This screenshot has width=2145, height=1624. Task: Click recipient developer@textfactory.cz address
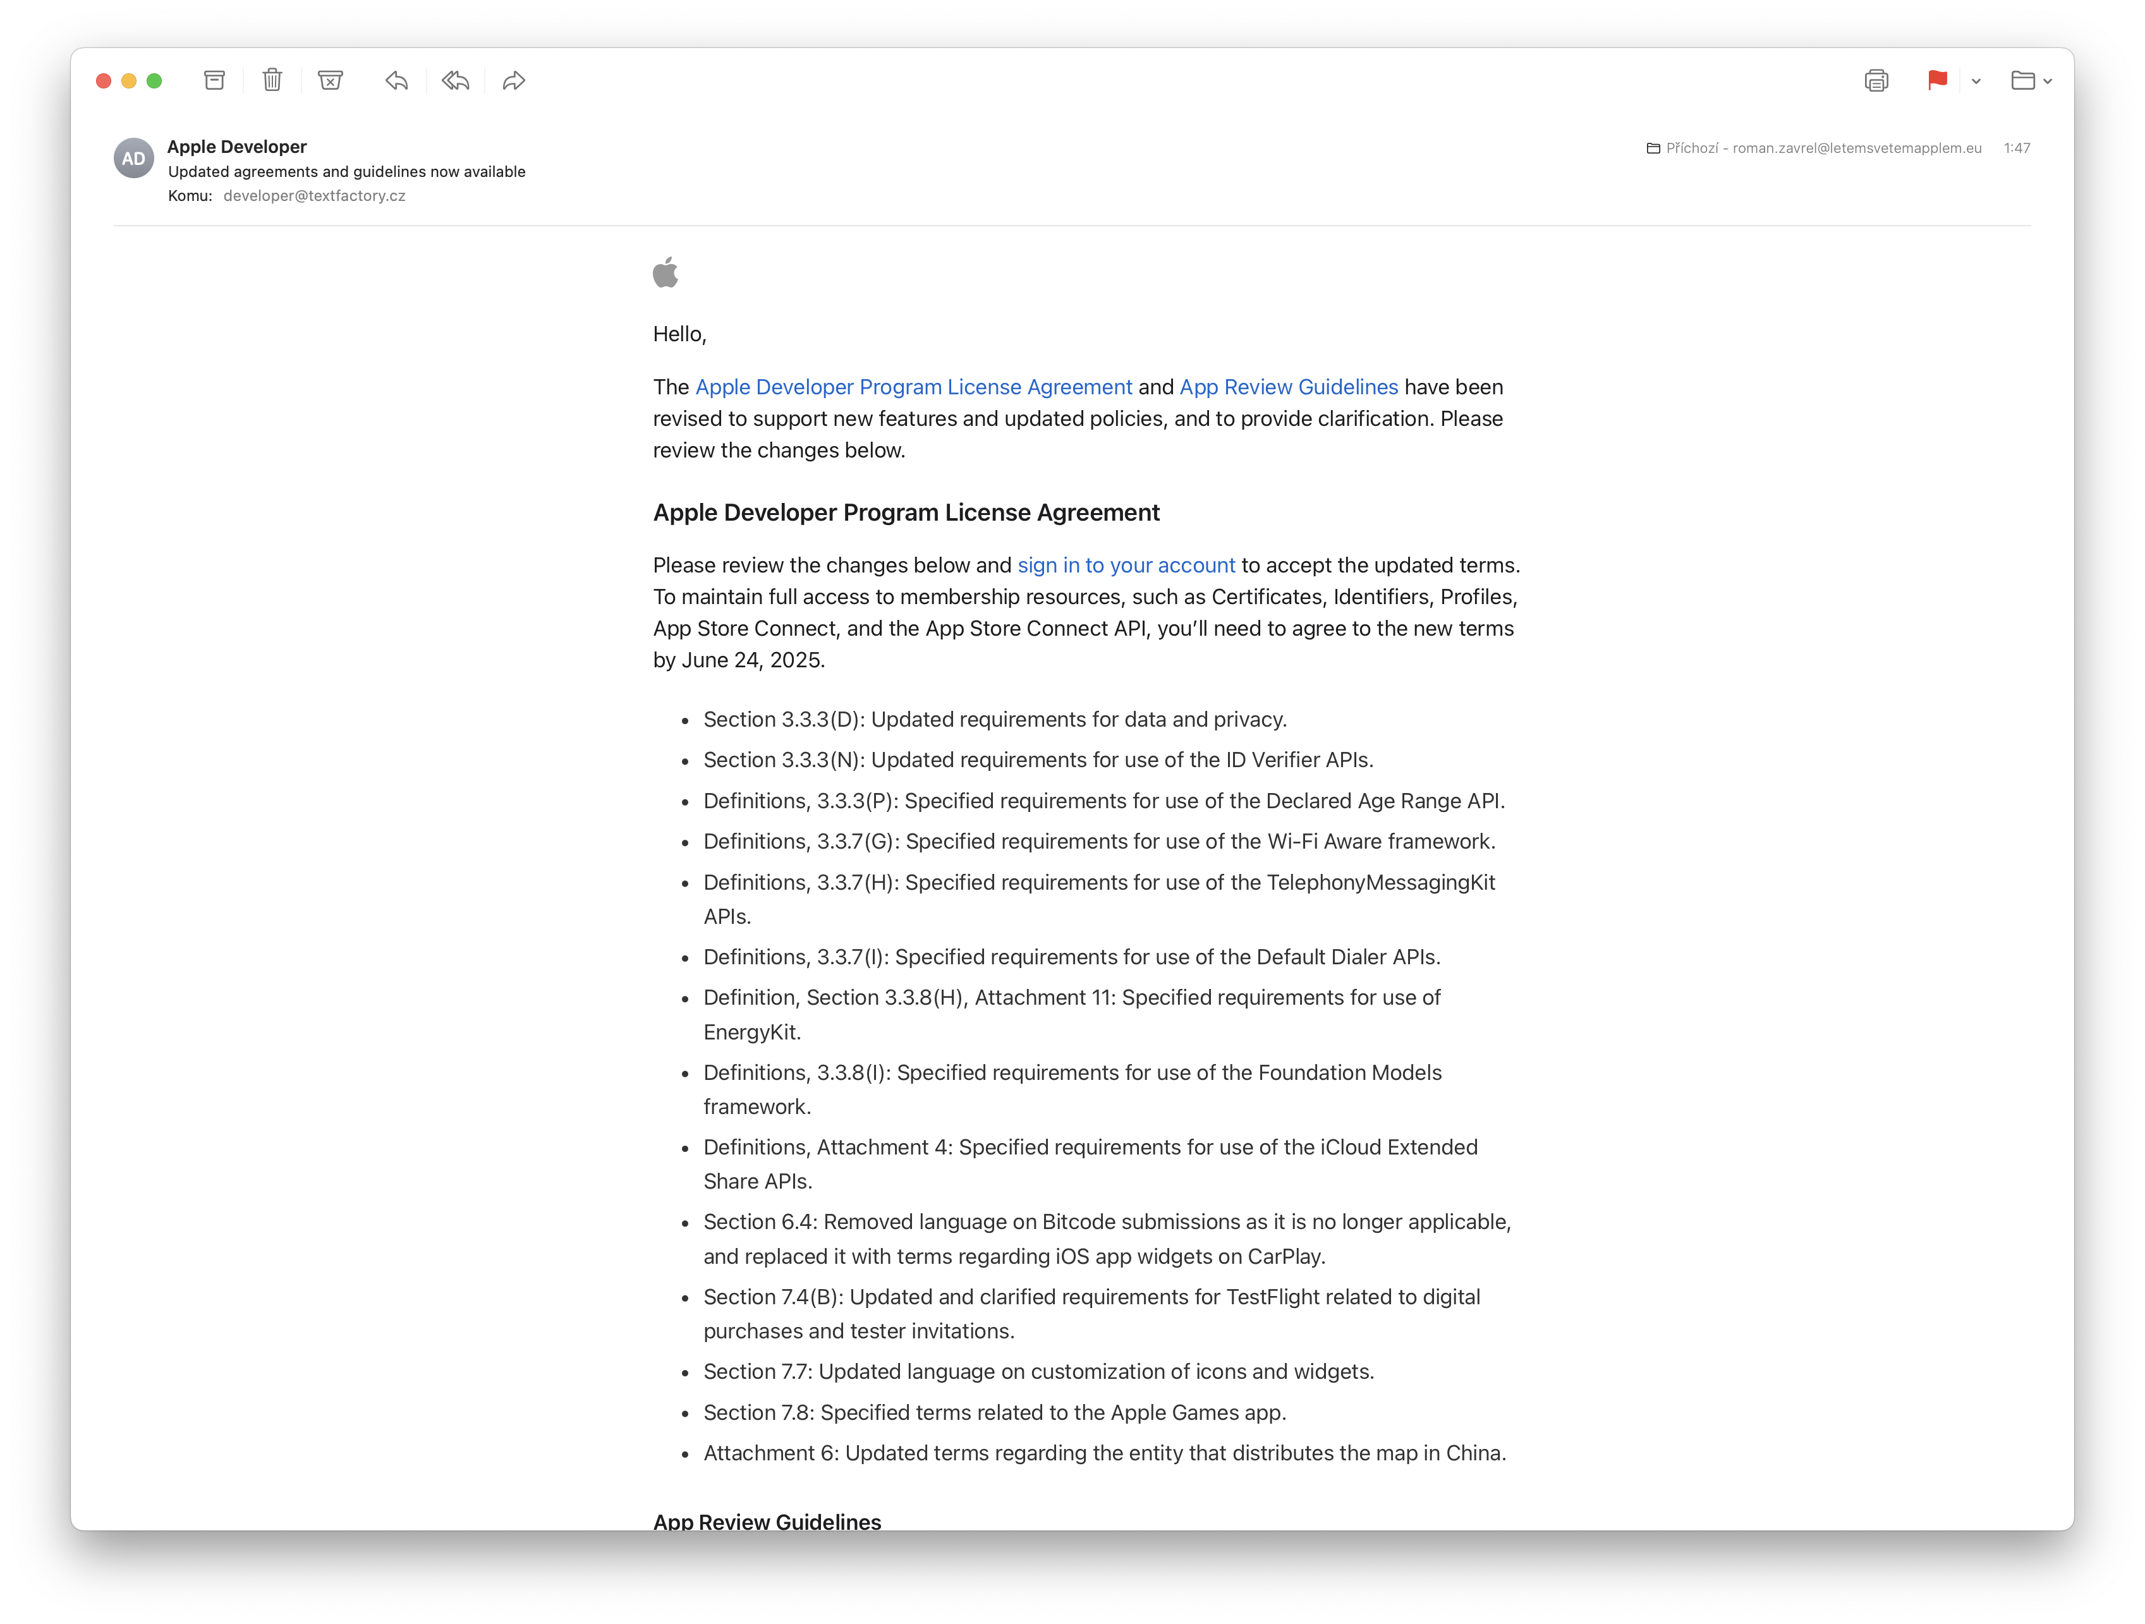click(x=314, y=196)
